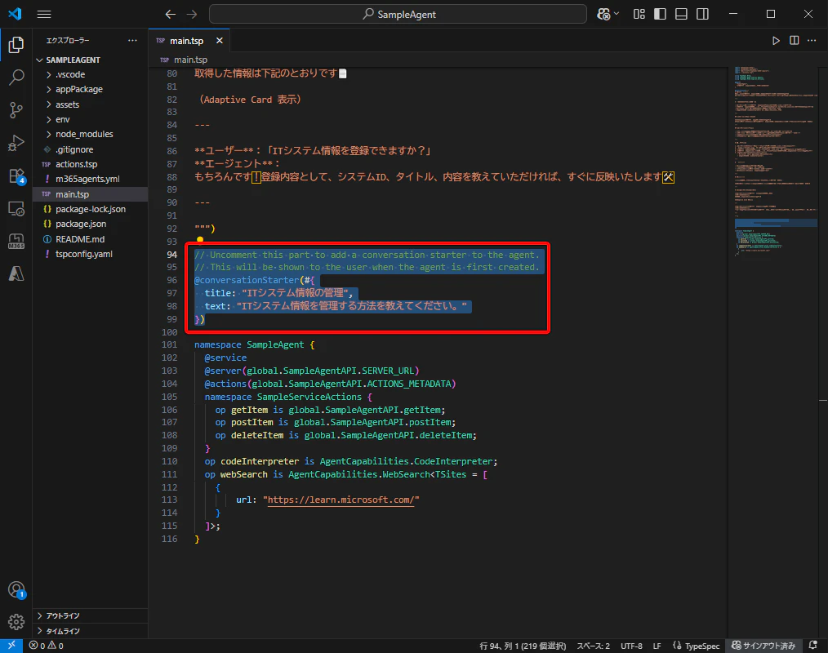Click the SampleAgent command center search
The image size is (828, 653).
pos(398,14)
